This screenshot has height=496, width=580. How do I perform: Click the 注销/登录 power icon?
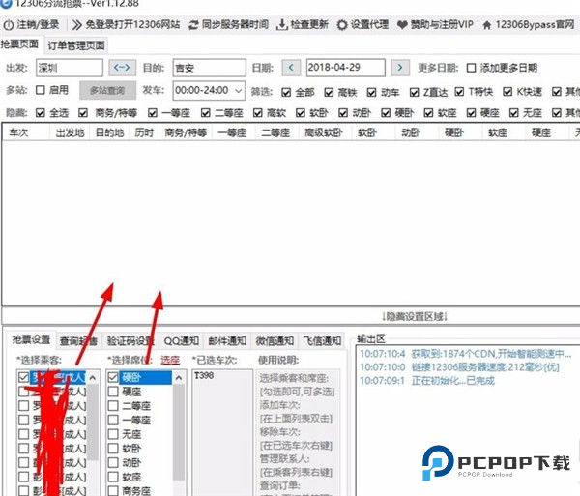click(9, 25)
